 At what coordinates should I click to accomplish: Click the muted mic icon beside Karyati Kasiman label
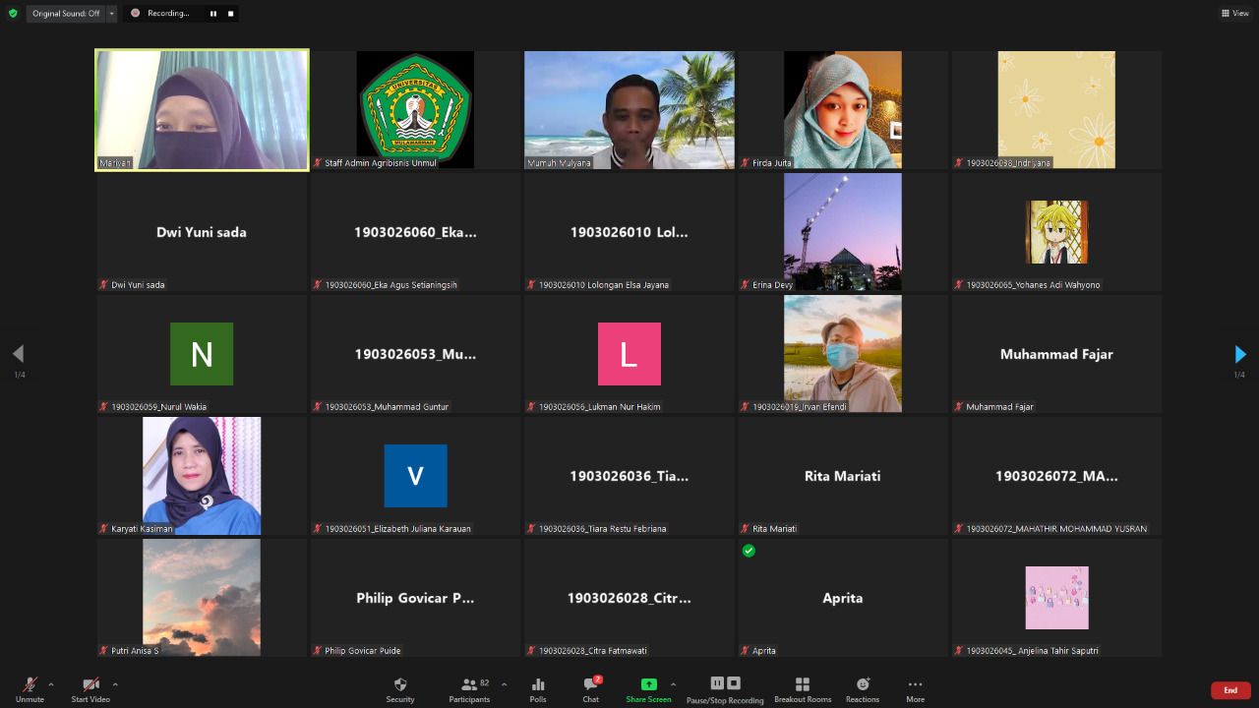(x=103, y=528)
